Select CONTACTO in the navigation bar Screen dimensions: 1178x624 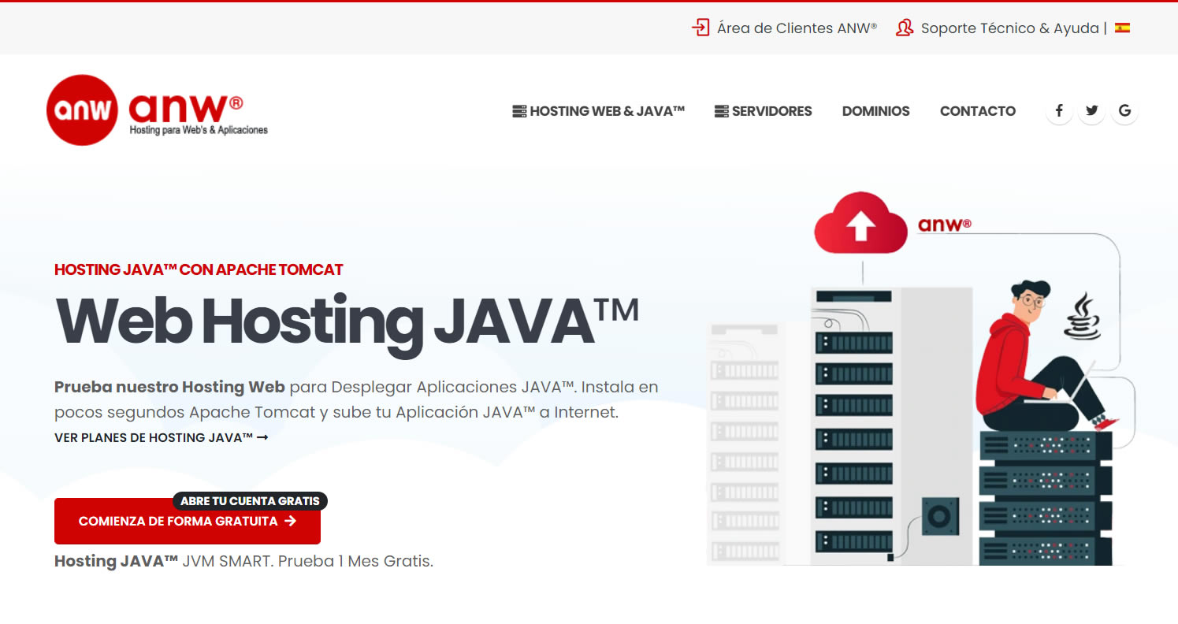(977, 111)
